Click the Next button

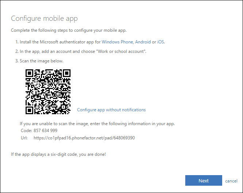pyautogui.click(x=204, y=181)
